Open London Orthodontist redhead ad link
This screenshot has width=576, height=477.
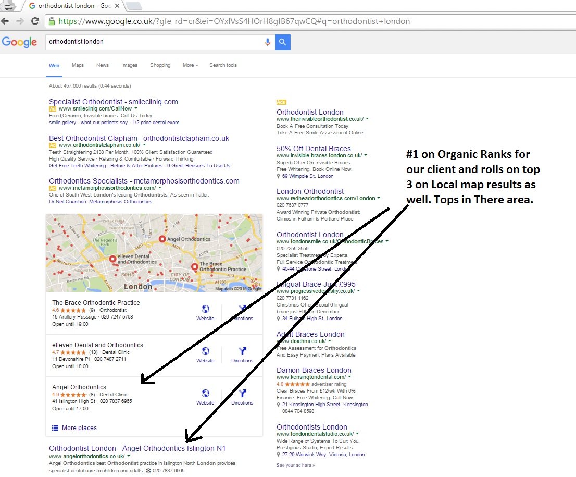click(x=310, y=192)
